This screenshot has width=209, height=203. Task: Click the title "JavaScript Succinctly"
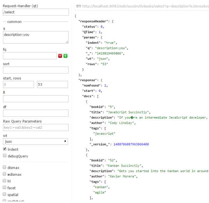[x=128, y=112]
